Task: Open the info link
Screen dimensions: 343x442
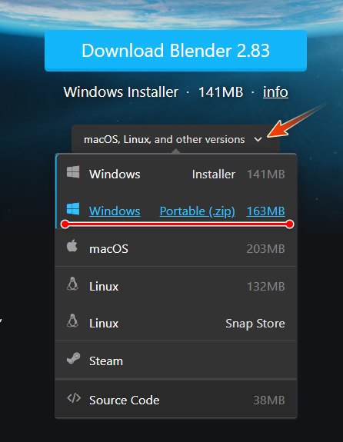Action: (x=275, y=92)
